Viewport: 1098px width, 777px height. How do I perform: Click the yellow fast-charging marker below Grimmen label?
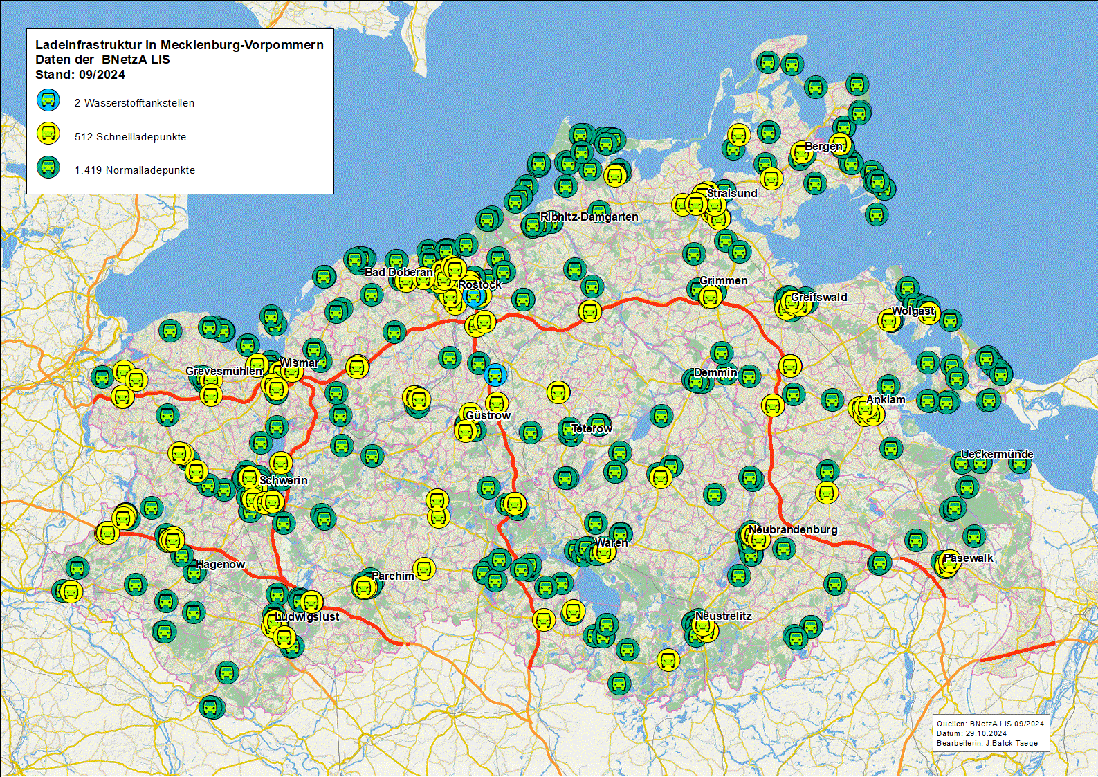point(711,298)
